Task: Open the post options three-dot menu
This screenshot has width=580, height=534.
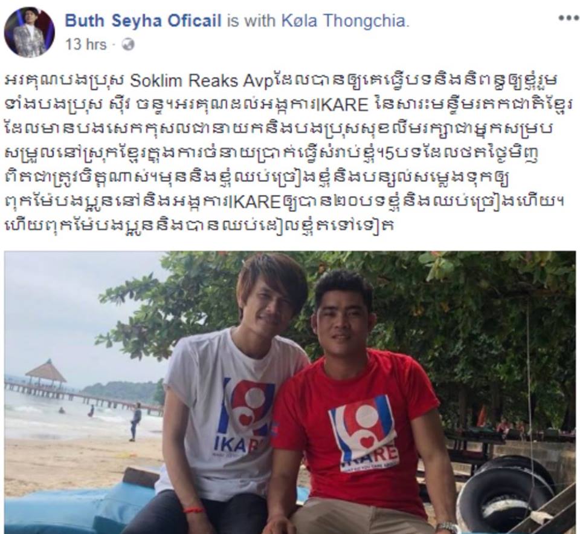Action: (x=569, y=18)
